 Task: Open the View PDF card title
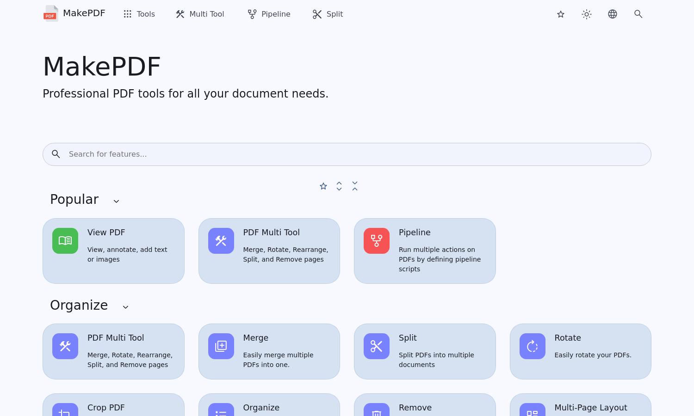[x=106, y=232]
